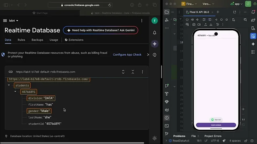Select division "DATA" field
The image size is (257, 144).
(41, 98)
